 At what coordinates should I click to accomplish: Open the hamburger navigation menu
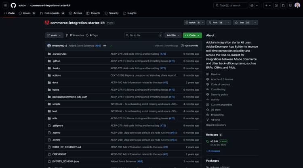6,5
